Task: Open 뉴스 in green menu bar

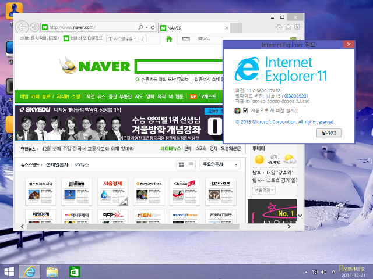Action: point(101,96)
